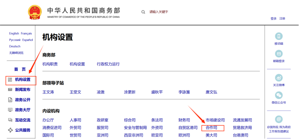The image size is (299, 139).
Task: Open the 贸易救济局 link
Action: (242, 128)
